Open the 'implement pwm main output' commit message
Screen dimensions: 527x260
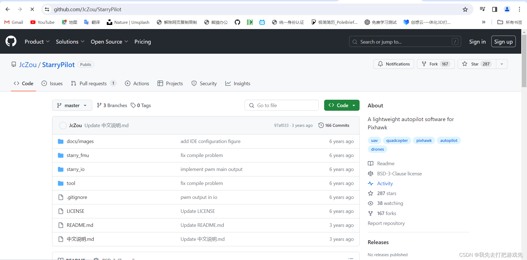click(x=211, y=169)
